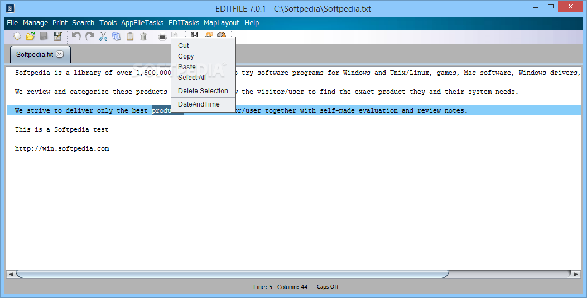Click the clipboard Paste icon in toolbar
This screenshot has width=587, height=298.
click(130, 36)
